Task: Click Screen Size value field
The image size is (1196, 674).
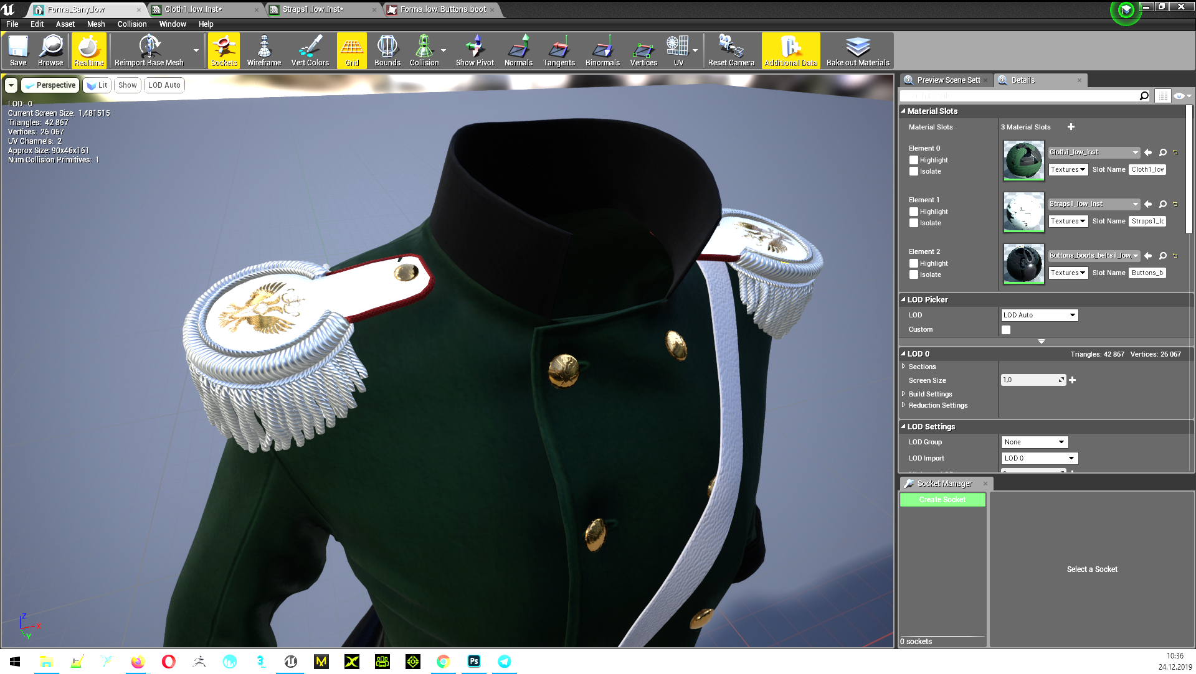Action: click(1033, 380)
